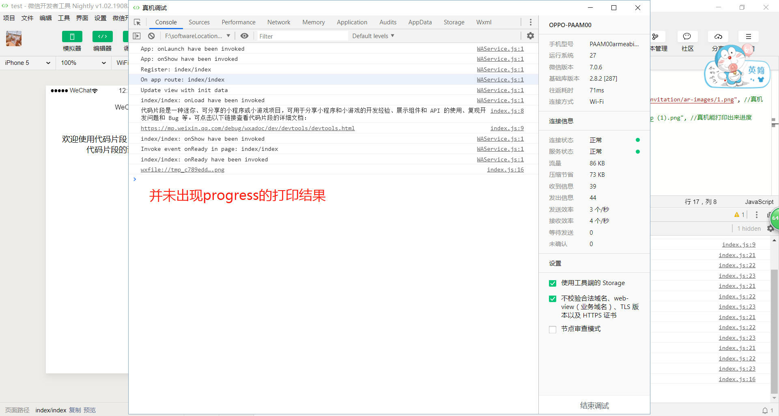Open the devtools.html documentation link
This screenshot has height=416, width=779.
tap(247, 128)
